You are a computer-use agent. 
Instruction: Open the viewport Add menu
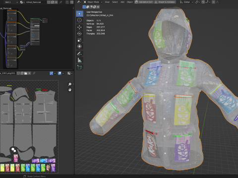(x=122, y=2)
